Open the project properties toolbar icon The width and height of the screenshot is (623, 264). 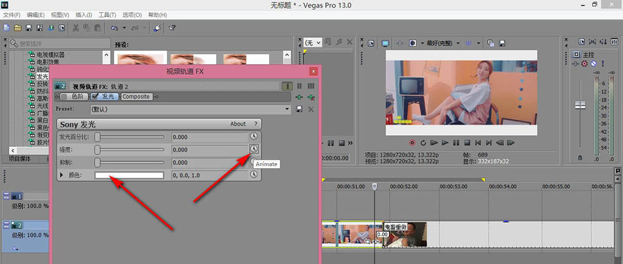[62, 28]
